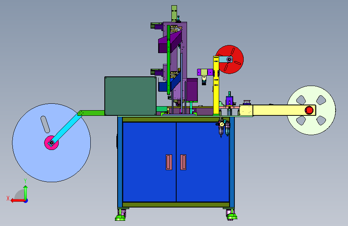This screenshot has height=226, width=348.
Task: Click the blue Z axis ball of triad
Action: point(26,201)
